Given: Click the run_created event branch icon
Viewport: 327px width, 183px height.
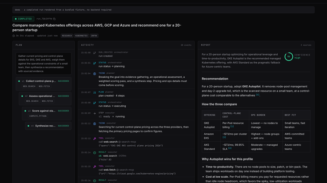Looking at the screenshot, I should coord(95,53).
